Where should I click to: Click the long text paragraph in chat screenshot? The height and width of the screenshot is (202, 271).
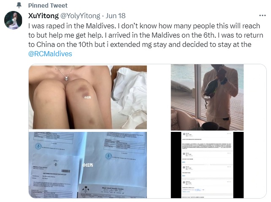coord(207,146)
